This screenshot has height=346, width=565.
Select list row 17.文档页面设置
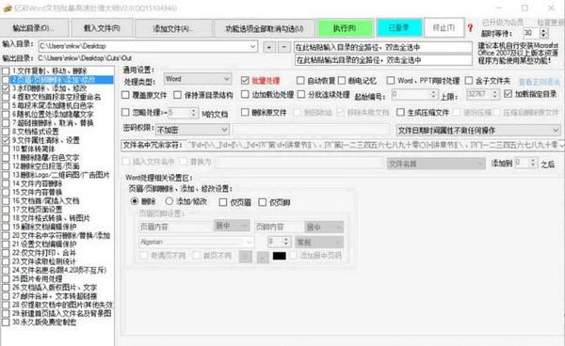click(x=57, y=210)
